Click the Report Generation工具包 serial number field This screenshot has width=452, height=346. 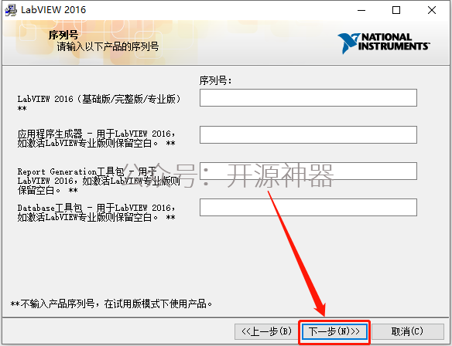(308, 171)
